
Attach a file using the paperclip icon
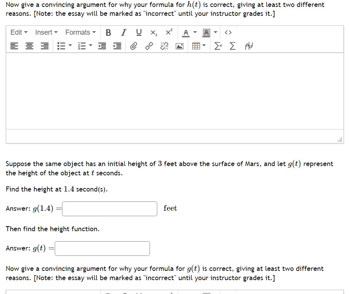click(x=133, y=46)
